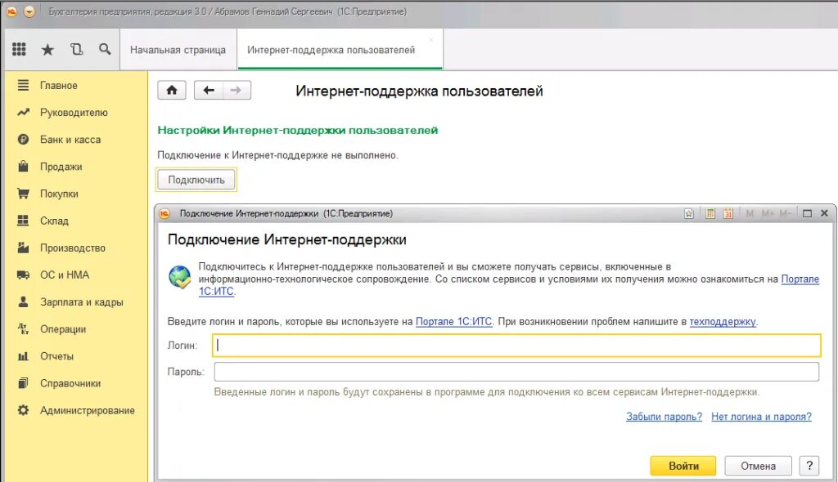Image resolution: width=838 pixels, height=482 pixels.
Task: Click the Справочники books icon
Action: 23,382
